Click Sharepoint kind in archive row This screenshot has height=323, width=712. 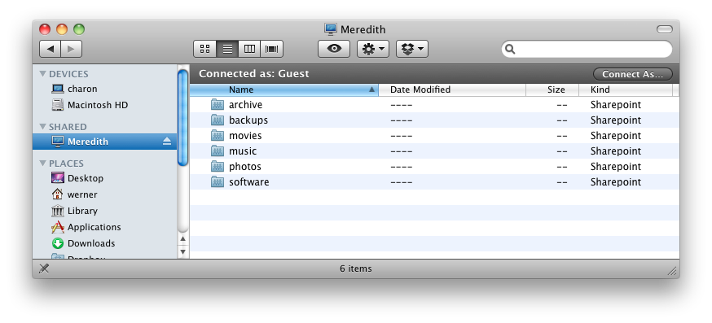616,105
